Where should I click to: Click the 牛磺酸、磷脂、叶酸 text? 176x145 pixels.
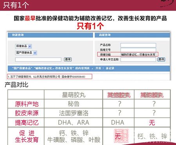pyautogui.click(x=74, y=140)
